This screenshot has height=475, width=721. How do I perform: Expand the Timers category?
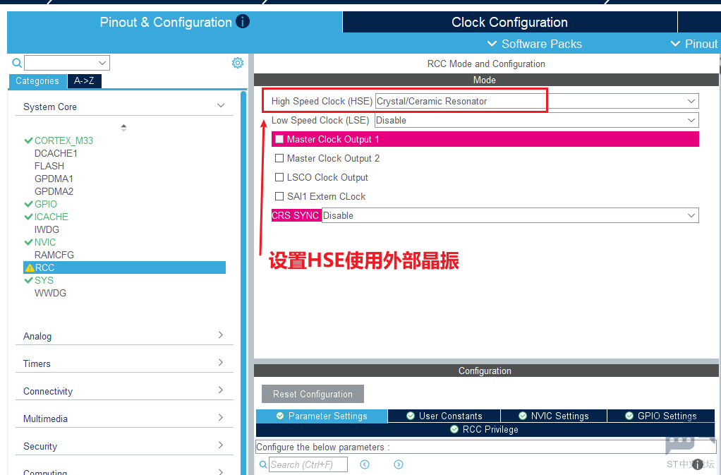point(221,362)
